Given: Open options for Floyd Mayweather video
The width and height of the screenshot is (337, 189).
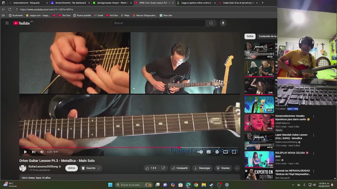Looking at the screenshot, I should [313, 171].
